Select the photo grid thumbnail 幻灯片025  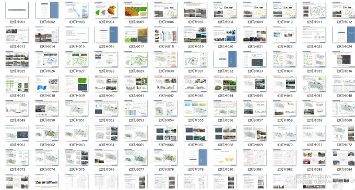(17, 59)
